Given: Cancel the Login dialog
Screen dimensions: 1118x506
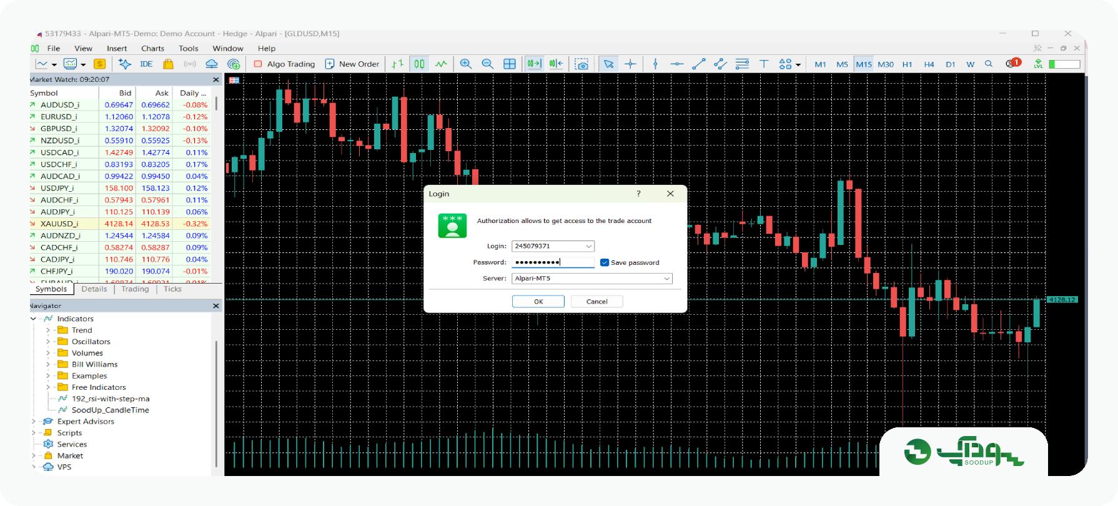Looking at the screenshot, I should click(597, 302).
